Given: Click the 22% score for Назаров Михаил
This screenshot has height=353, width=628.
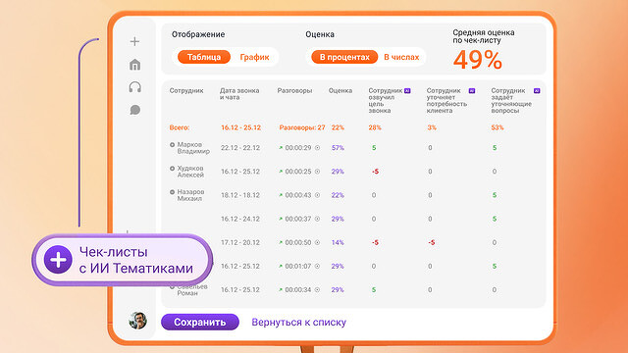Looking at the screenshot, I should click(x=338, y=195).
